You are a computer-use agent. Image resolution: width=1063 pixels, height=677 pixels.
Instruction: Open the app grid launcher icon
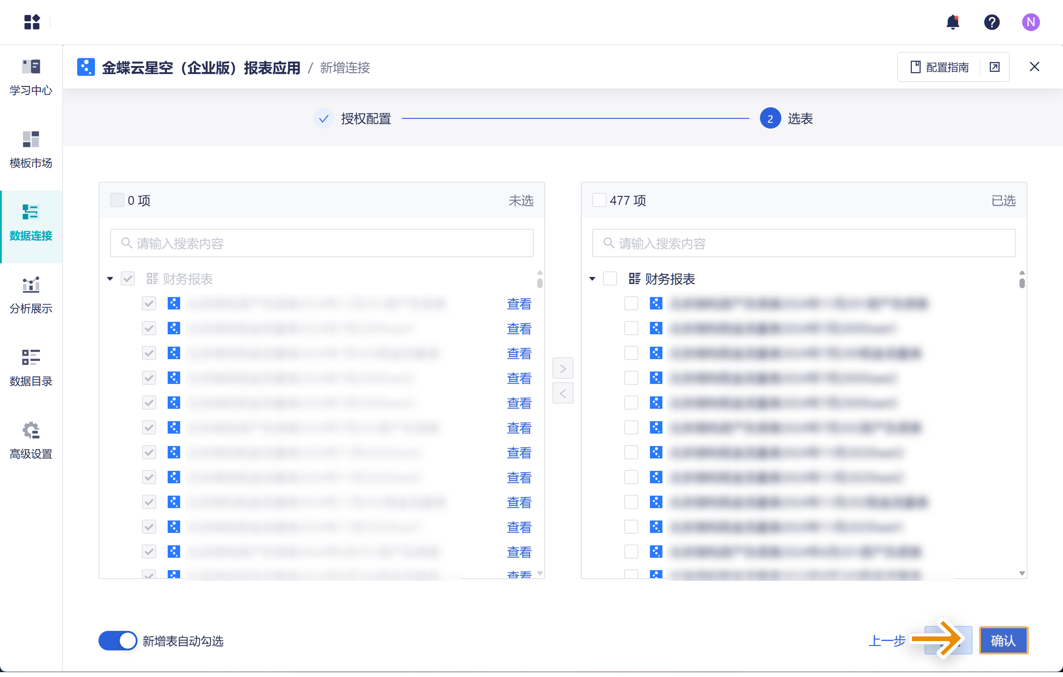pyautogui.click(x=32, y=22)
